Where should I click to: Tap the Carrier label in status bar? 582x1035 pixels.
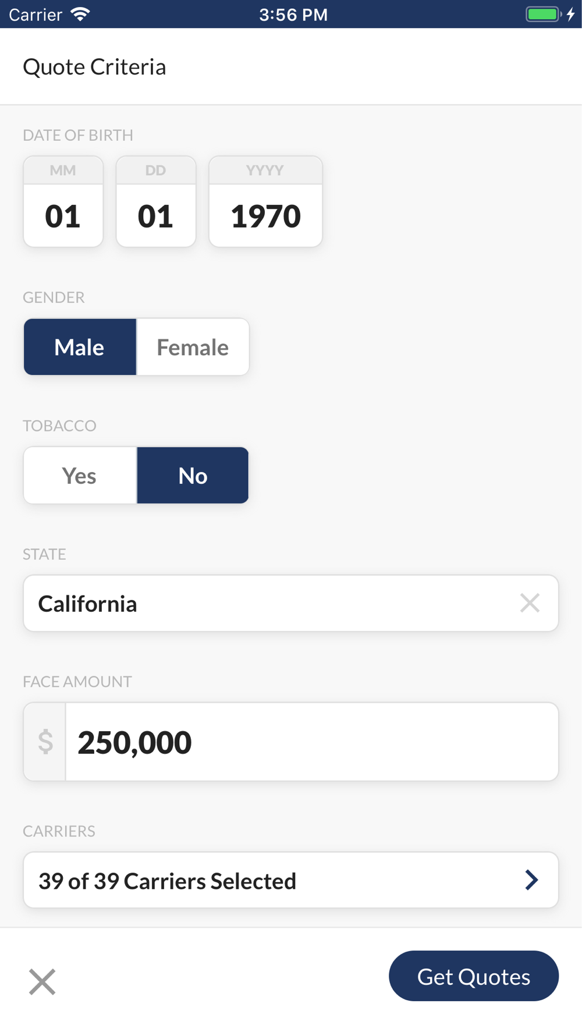(36, 15)
